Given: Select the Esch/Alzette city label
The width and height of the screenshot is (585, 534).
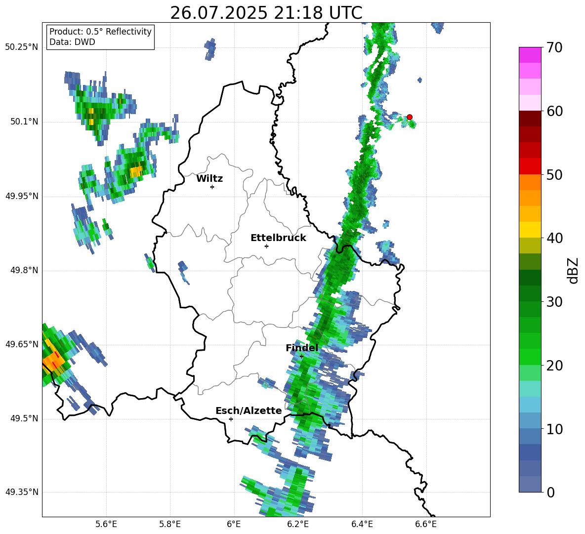Looking at the screenshot, I should pyautogui.click(x=249, y=411).
